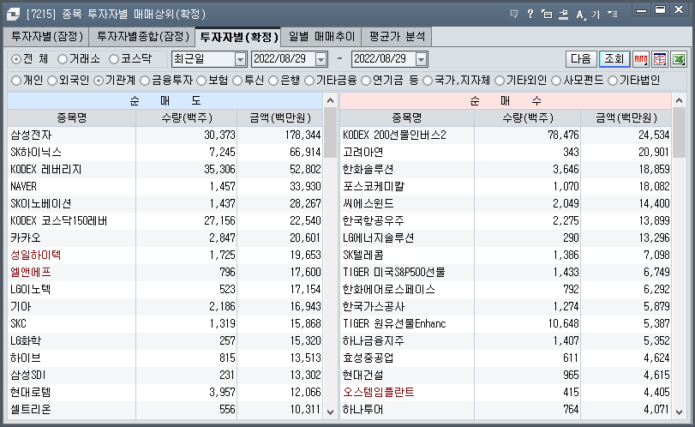Open the speech-bubble memo icon
The height and width of the screenshot is (427, 695).
[514, 15]
